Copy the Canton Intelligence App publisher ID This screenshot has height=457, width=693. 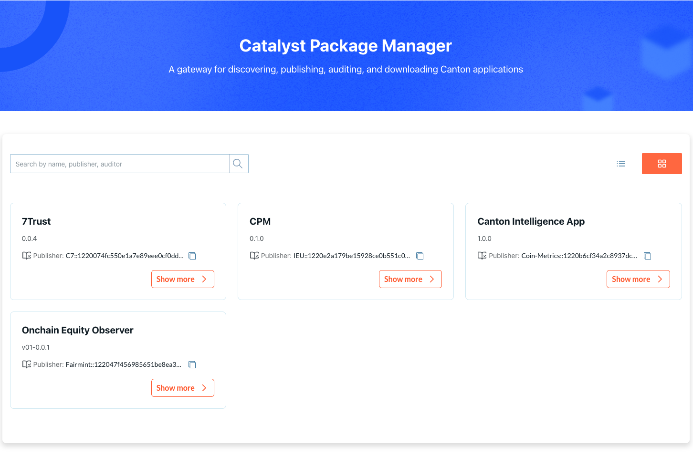648,256
